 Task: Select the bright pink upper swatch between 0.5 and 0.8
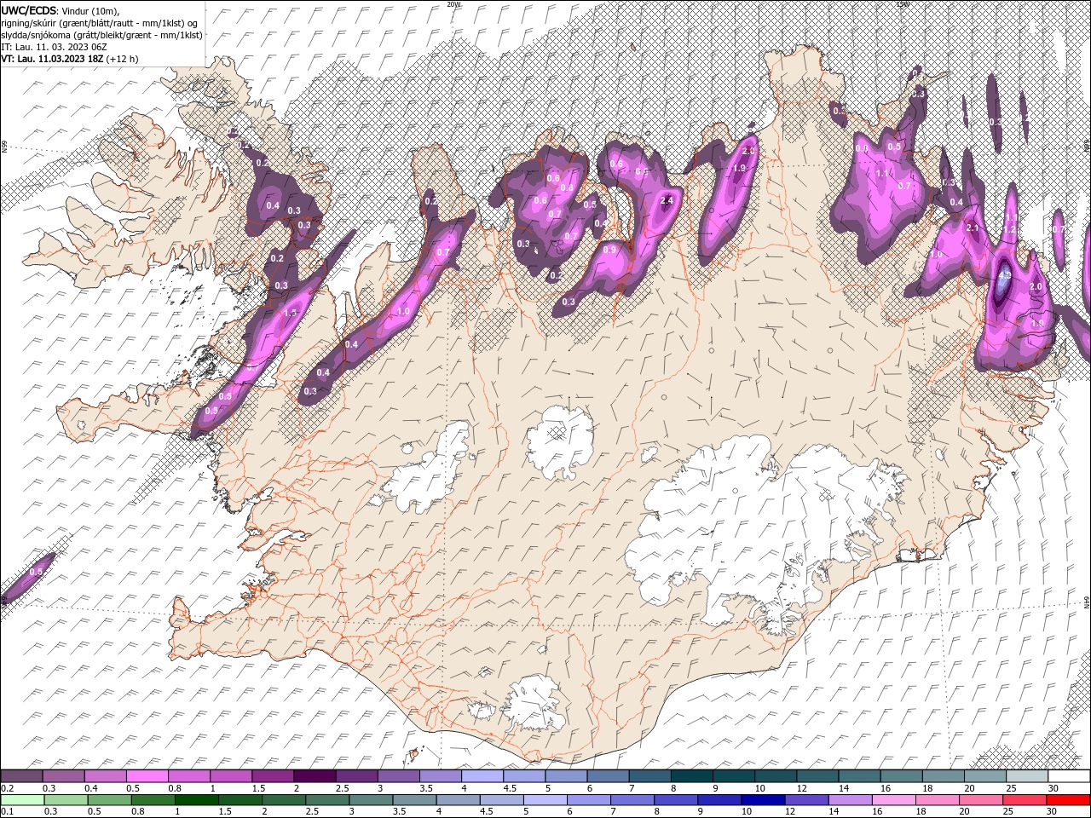pyautogui.click(x=147, y=775)
